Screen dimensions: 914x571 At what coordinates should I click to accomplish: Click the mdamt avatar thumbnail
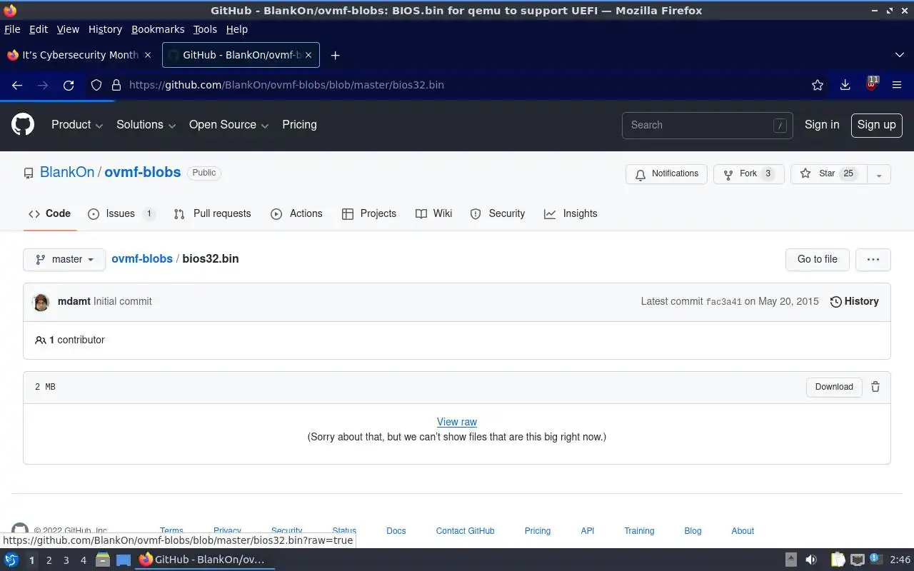coord(41,302)
